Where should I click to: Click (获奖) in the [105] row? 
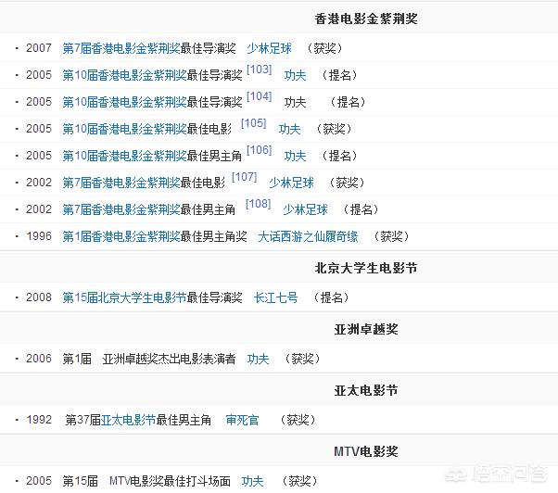point(334,129)
